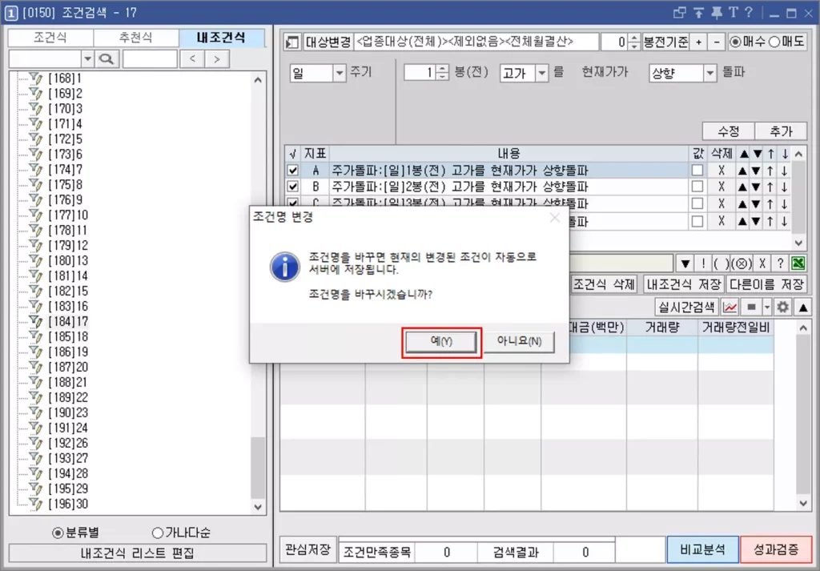Remove parentheses with (⊗) button
This screenshot has width=820, height=571.
pyautogui.click(x=742, y=263)
